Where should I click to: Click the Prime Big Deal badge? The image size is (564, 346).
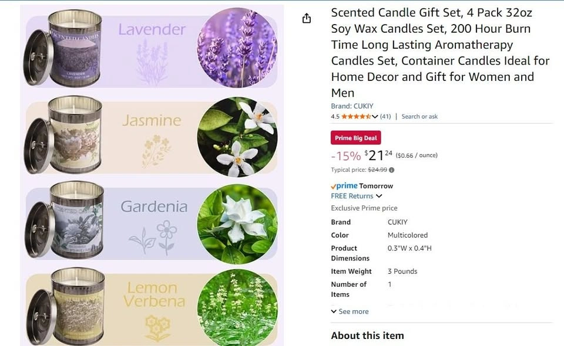point(356,138)
